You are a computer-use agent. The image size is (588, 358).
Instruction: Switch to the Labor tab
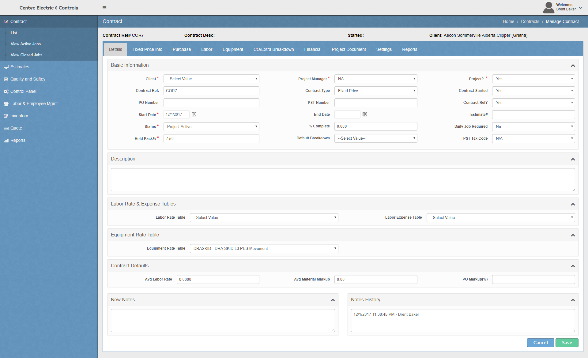coord(207,49)
